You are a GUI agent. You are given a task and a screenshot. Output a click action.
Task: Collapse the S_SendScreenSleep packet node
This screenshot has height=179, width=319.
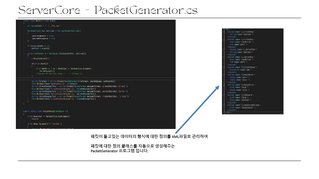pos(224,105)
